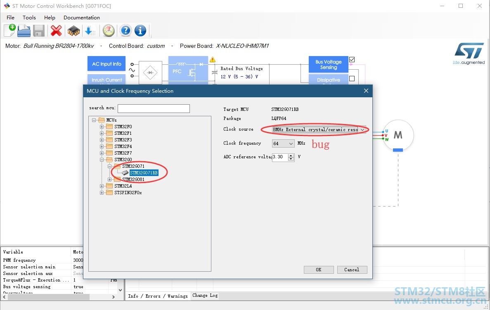This screenshot has width=490, height=310.
Task: Open the Documentation menu
Action: tap(82, 17)
